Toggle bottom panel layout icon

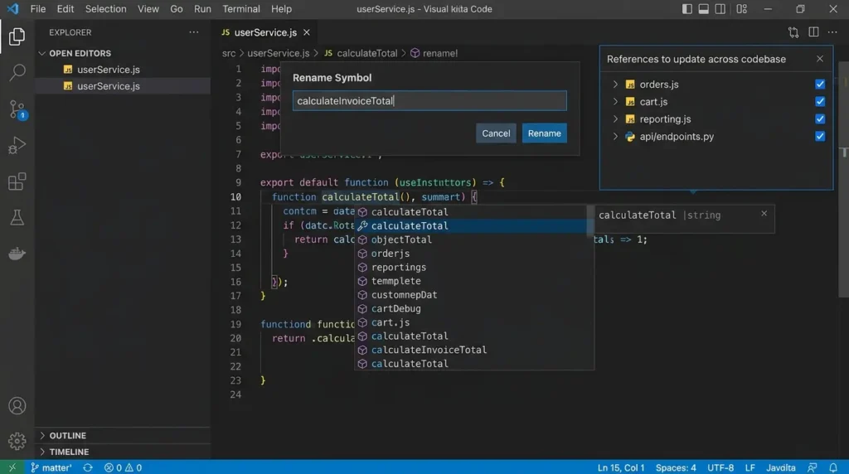[703, 9]
